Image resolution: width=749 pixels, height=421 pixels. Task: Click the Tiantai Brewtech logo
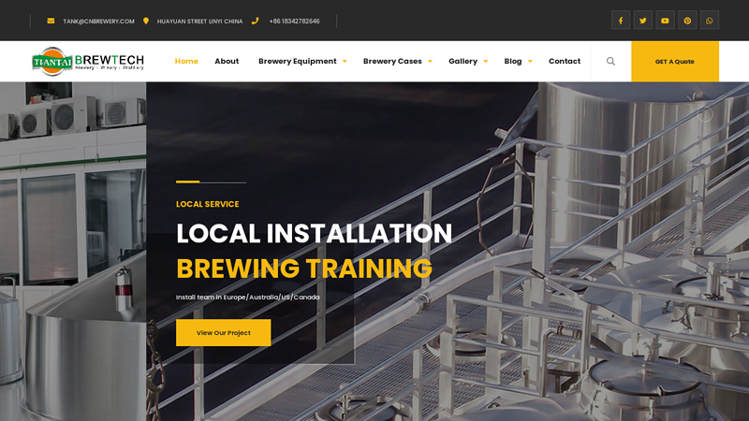(88, 62)
